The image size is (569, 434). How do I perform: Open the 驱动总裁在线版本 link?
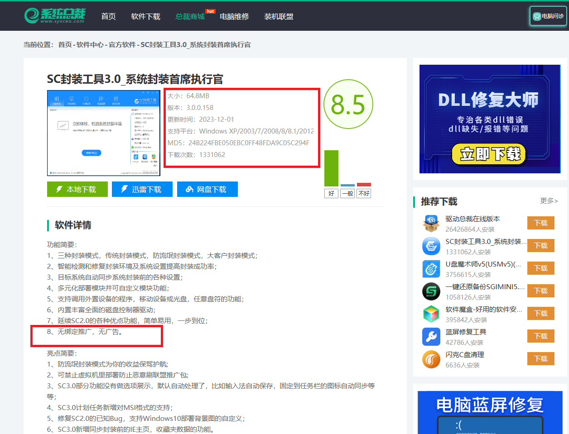pyautogui.click(x=473, y=219)
